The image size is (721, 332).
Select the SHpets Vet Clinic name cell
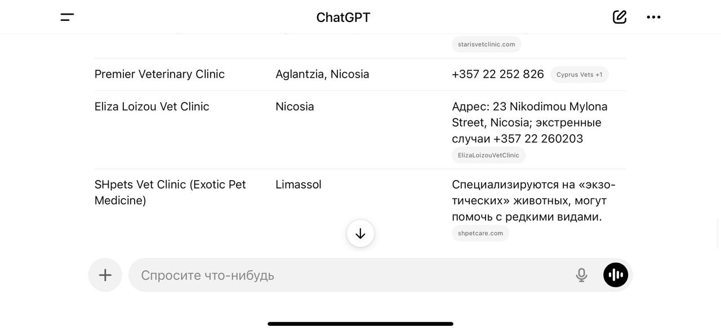pyautogui.click(x=170, y=192)
